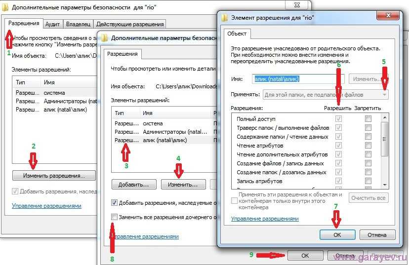Toggle 'Полный доступ' deny checkbox

368,119
